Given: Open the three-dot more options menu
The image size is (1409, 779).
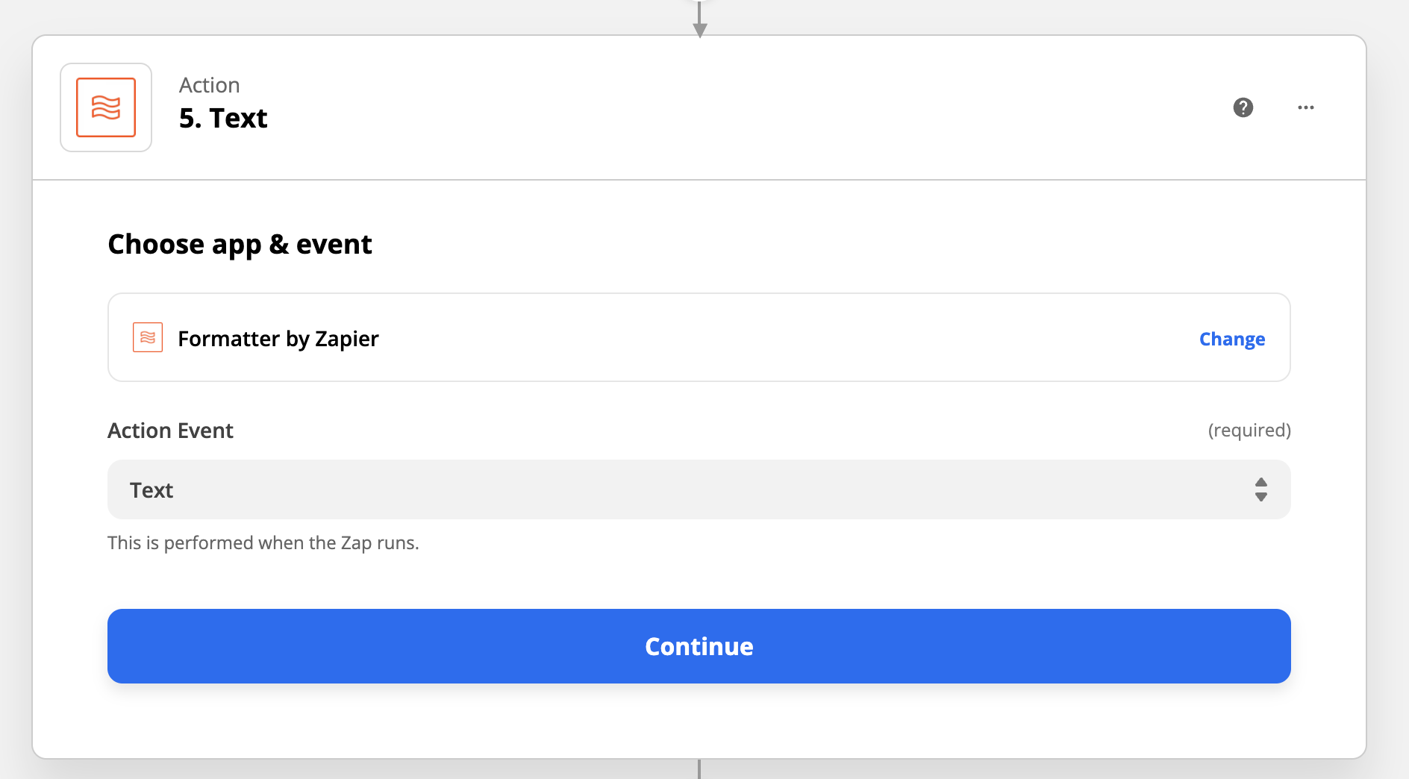Looking at the screenshot, I should click(x=1306, y=107).
